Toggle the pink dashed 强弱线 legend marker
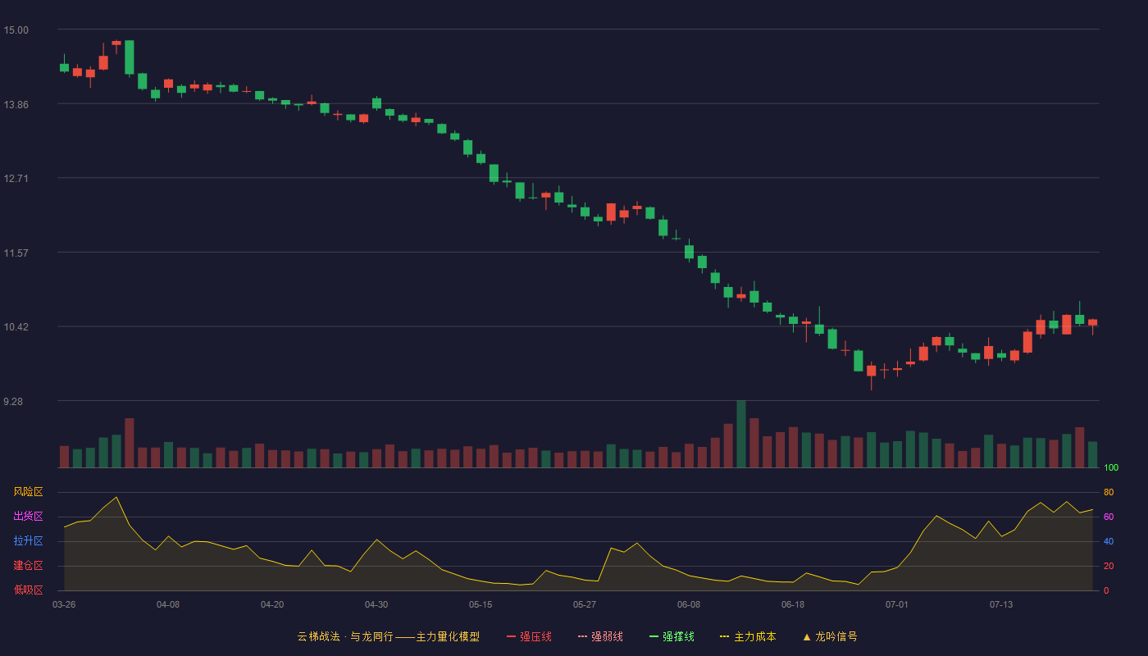1148x656 pixels. coord(582,636)
